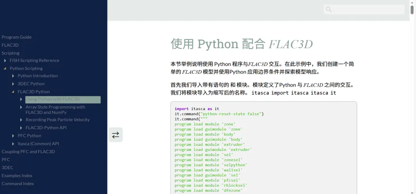Expand Array Style Programming node arrow

tap(21, 107)
